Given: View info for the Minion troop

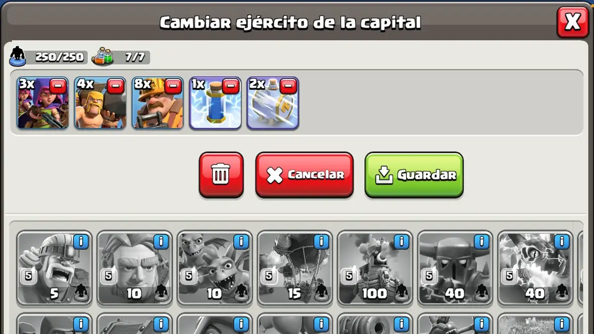Looking at the screenshot, I should click(241, 241).
